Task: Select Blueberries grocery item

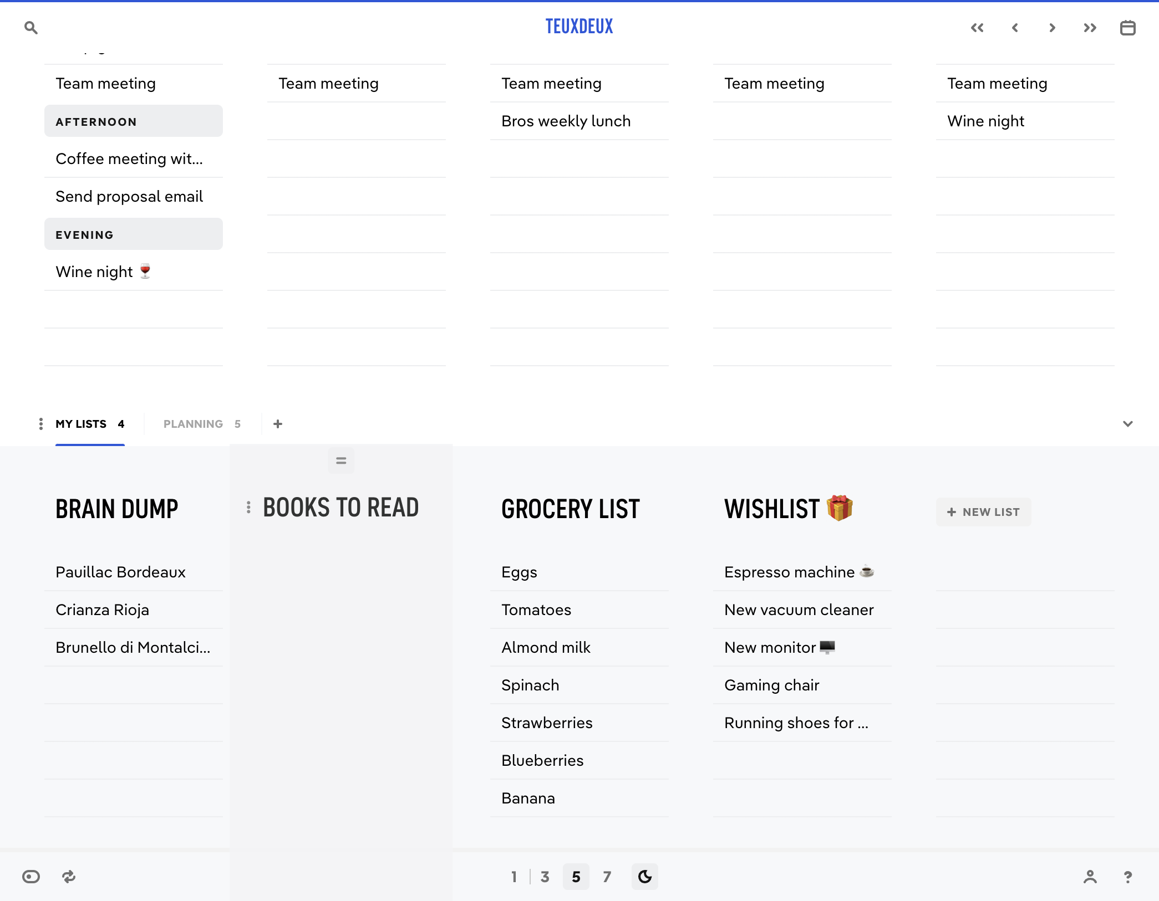Action: [579, 760]
